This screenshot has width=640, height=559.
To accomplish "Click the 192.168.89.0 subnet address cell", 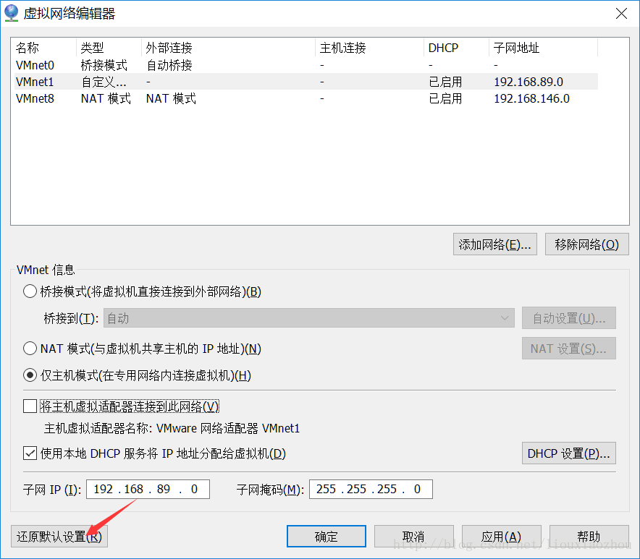I will tap(529, 82).
